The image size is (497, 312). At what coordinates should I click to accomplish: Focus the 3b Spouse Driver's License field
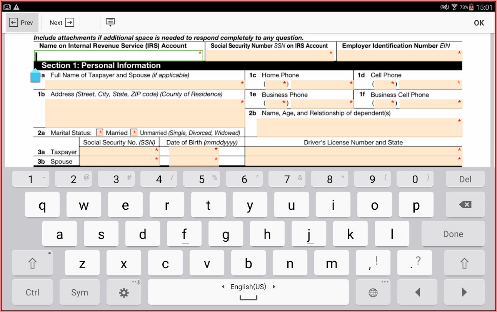354,161
